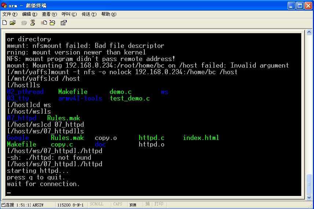
Task: Open the 文件(F) menu
Action: (10, 14)
